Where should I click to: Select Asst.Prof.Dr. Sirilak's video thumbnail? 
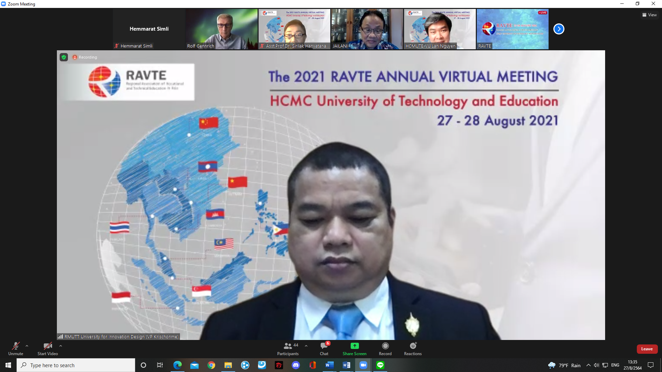coord(294,29)
